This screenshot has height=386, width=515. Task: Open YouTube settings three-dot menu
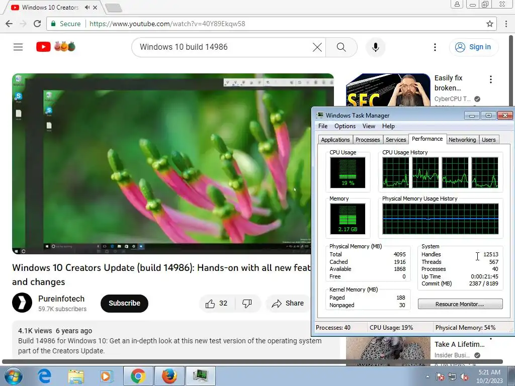435,47
